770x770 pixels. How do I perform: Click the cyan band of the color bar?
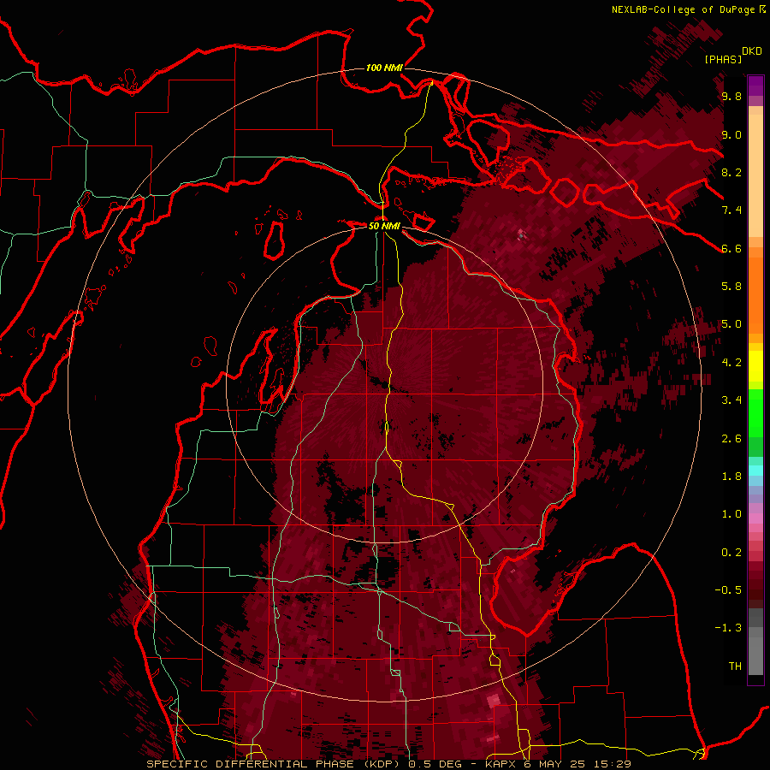tap(755, 471)
